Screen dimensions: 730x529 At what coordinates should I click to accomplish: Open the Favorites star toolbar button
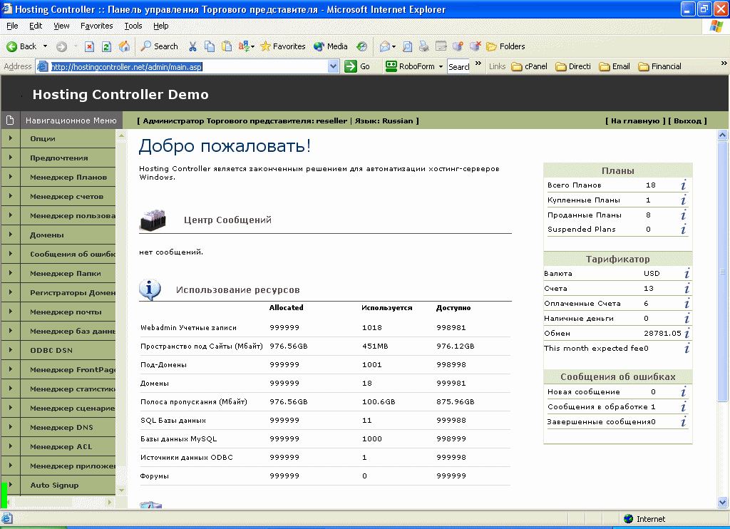(282, 46)
